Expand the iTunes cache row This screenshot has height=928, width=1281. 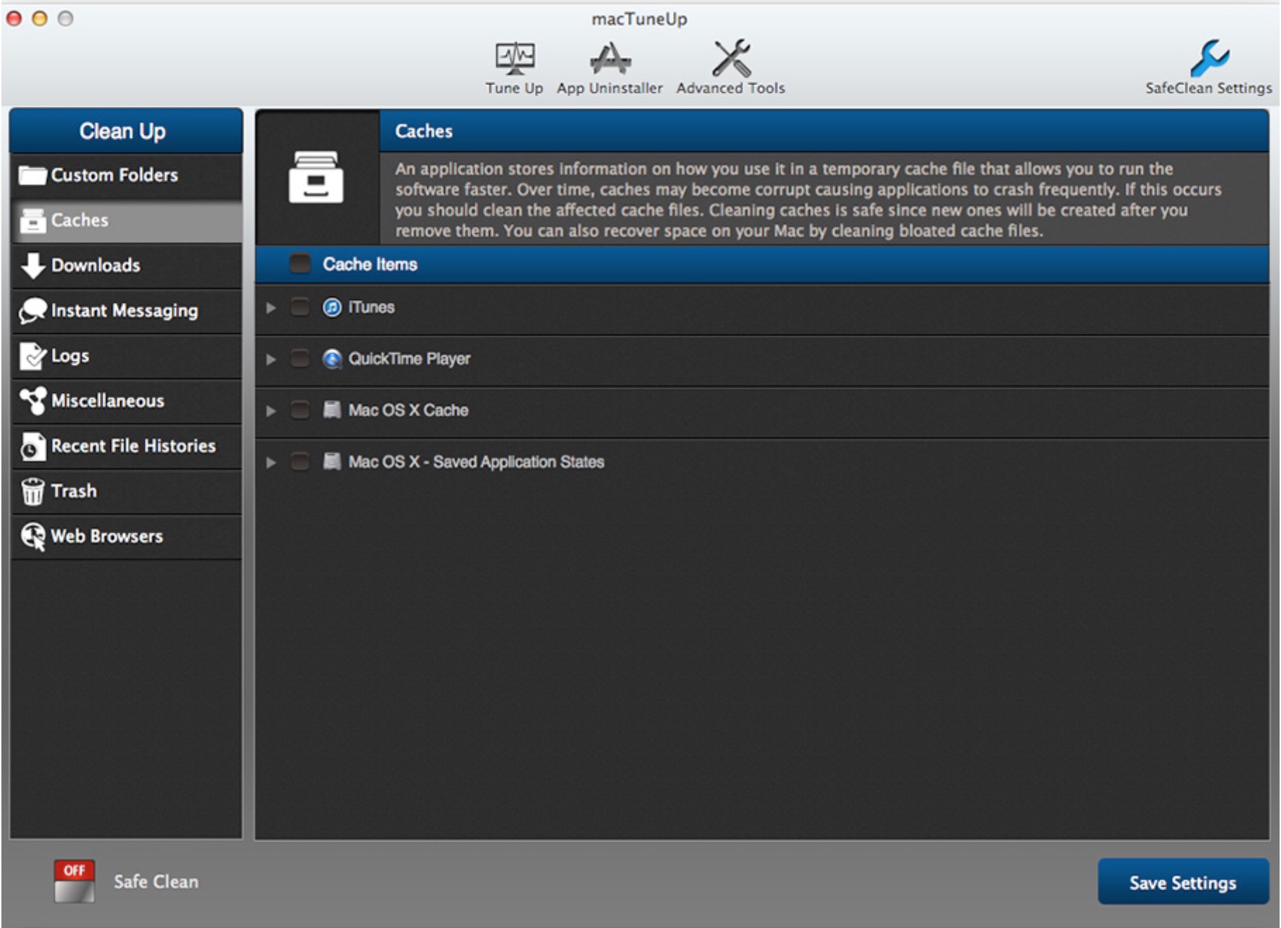click(271, 308)
